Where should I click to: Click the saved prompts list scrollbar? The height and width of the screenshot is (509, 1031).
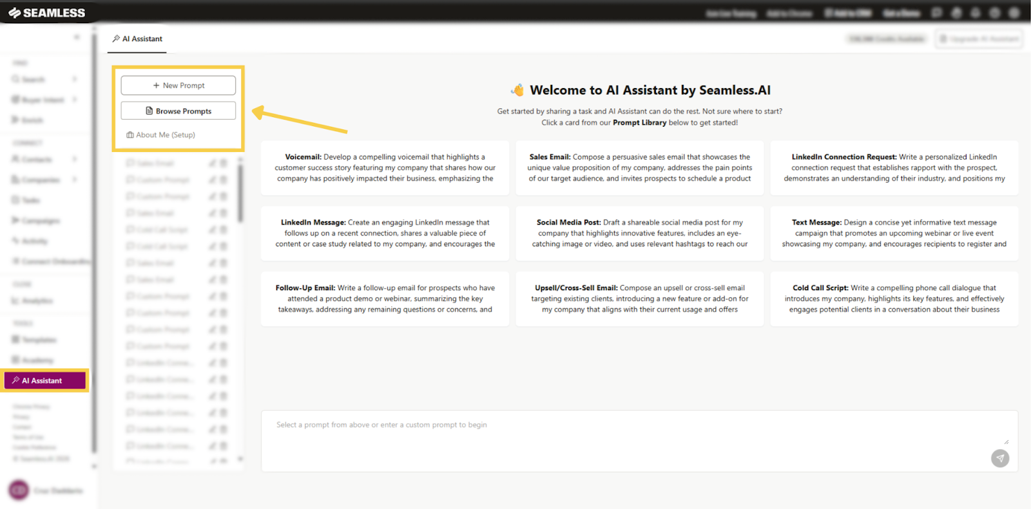pyautogui.click(x=240, y=193)
